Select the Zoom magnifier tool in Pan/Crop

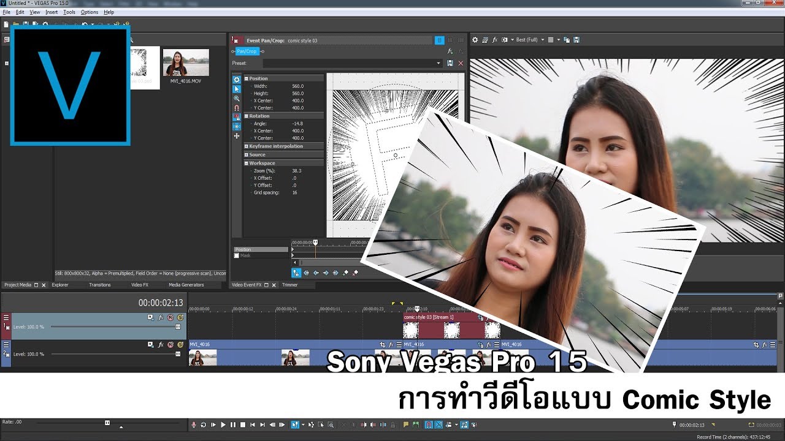[x=237, y=98]
